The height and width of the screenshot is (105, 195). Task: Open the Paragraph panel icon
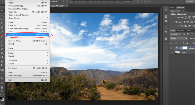coord(166,32)
